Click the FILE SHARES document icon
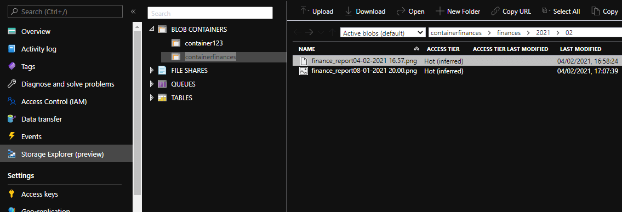The image size is (622, 212). point(162,71)
